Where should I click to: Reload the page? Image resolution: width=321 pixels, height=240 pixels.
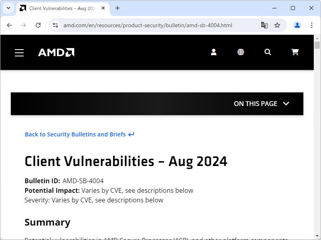(x=38, y=25)
